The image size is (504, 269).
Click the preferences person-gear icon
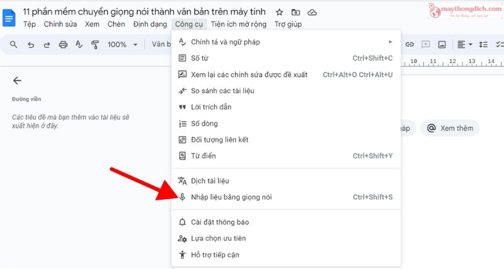(x=182, y=239)
